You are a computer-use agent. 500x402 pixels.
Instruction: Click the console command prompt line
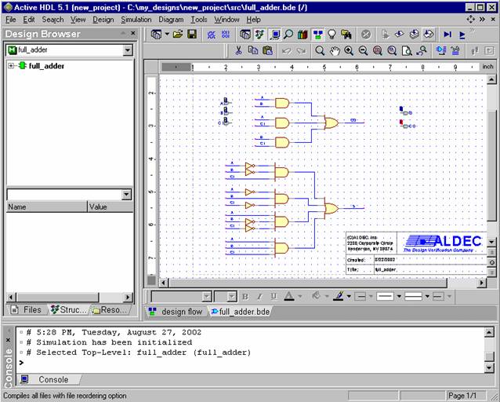pyautogui.click(x=252, y=363)
